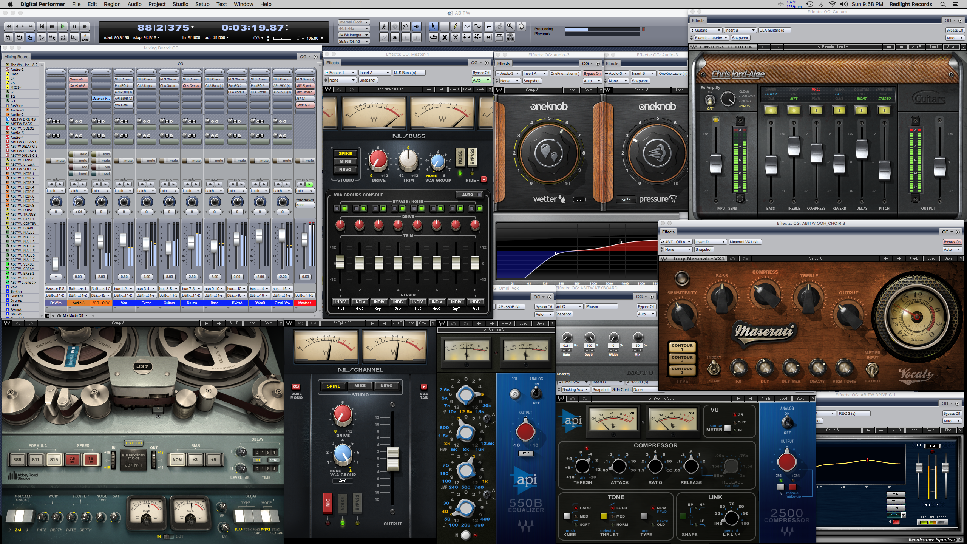Open the 24 Bit Integer dropdown
The image size is (967, 544).
tap(354, 35)
